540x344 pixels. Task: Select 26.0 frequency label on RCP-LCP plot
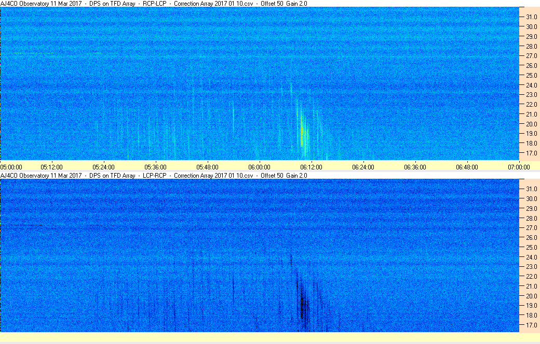531,65
